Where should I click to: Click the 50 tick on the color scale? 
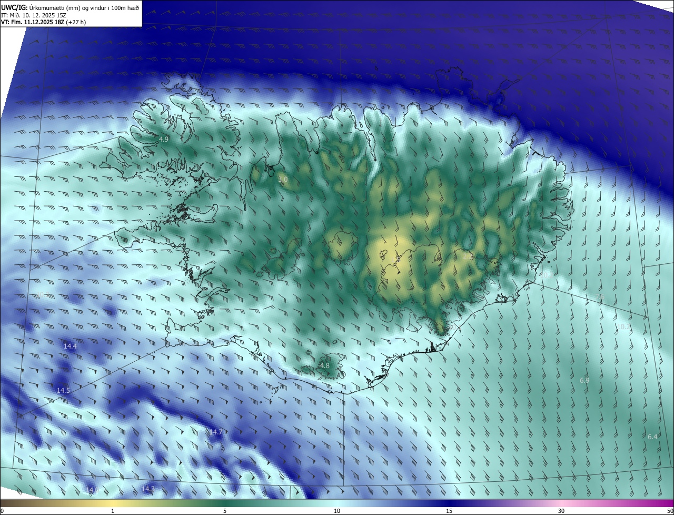[670, 511]
